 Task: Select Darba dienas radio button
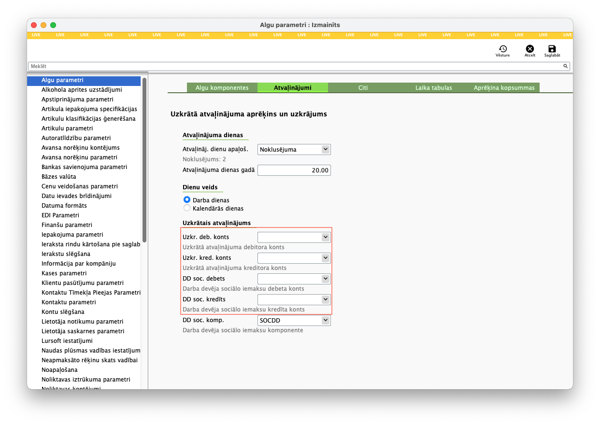coord(187,199)
